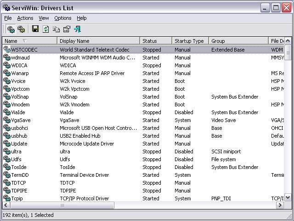Click the second gears icon in toolbar

point(21,29)
